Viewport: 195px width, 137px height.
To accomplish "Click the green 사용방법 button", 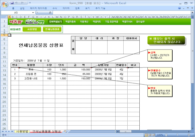I will click(x=32, y=29).
